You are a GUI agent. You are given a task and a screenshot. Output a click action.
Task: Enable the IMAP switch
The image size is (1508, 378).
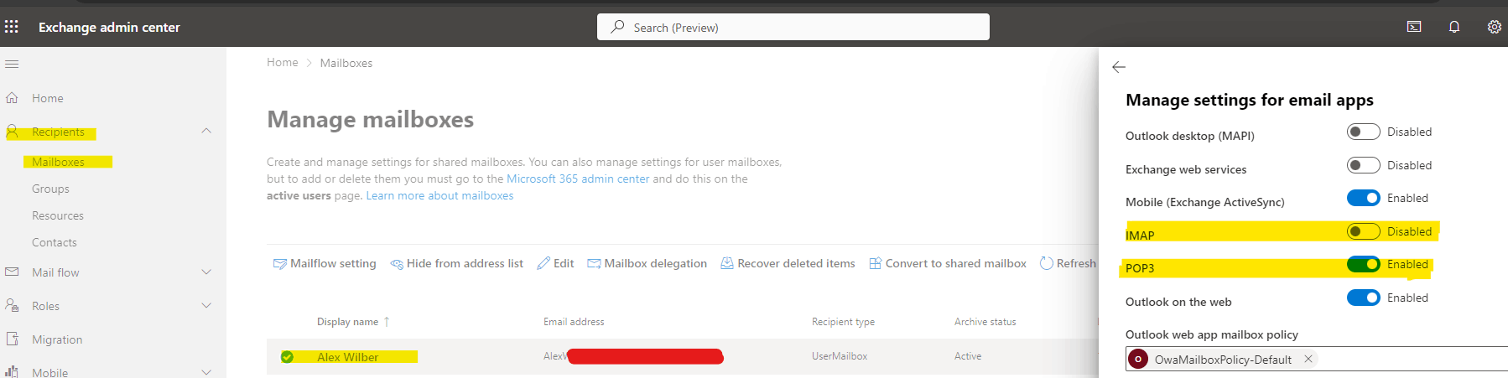1364,231
